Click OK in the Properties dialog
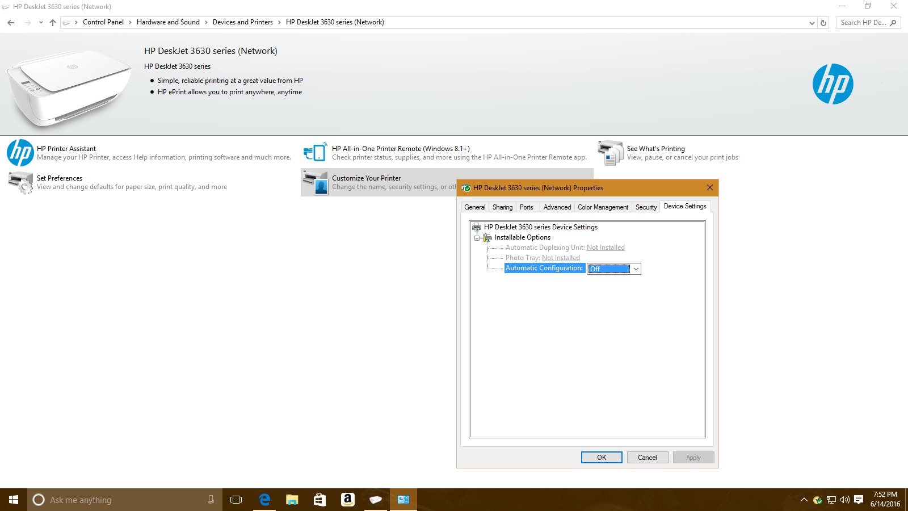The height and width of the screenshot is (511, 908). coord(602,458)
